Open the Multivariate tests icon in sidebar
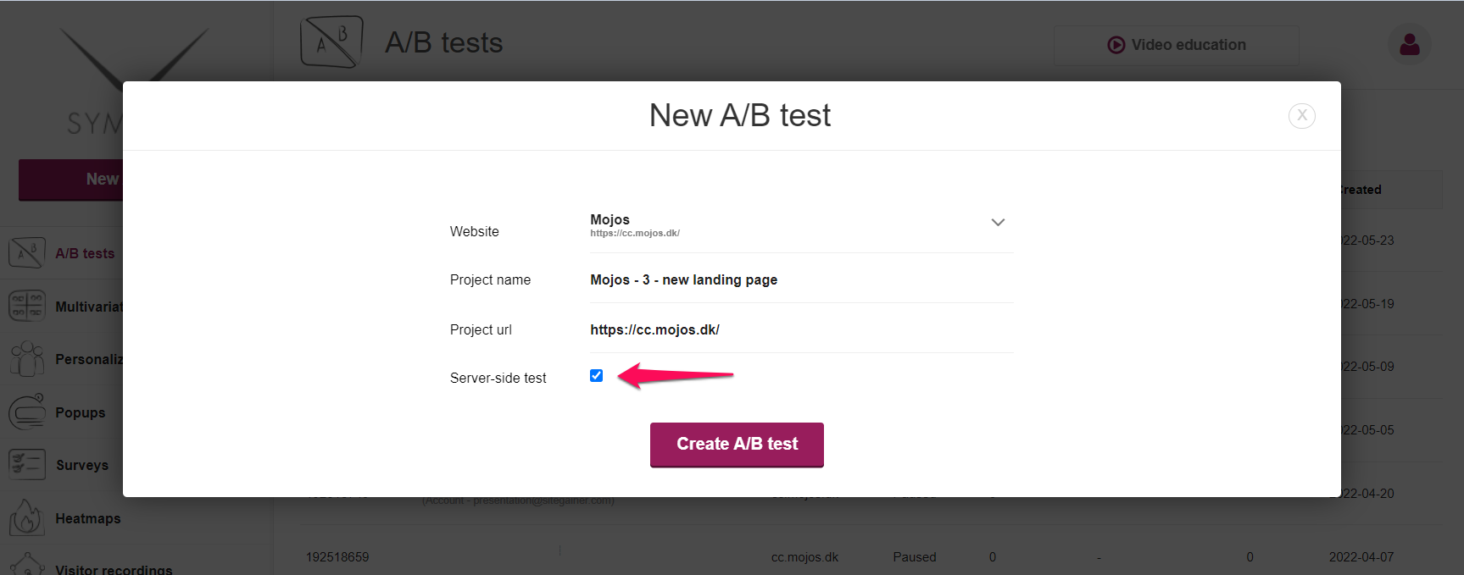This screenshot has height=575, width=1464. tap(26, 306)
